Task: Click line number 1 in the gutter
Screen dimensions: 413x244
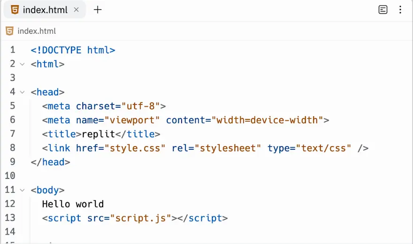Action: pos(13,50)
